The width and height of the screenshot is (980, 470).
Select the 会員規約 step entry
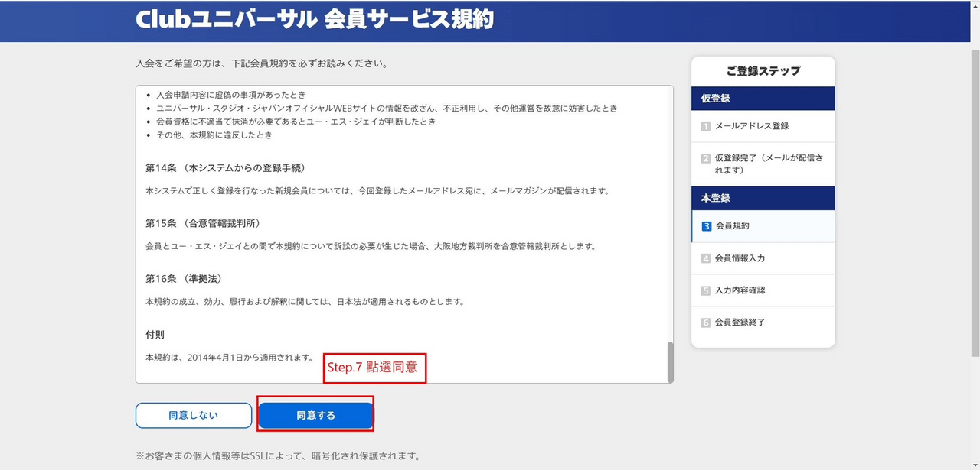click(x=763, y=226)
